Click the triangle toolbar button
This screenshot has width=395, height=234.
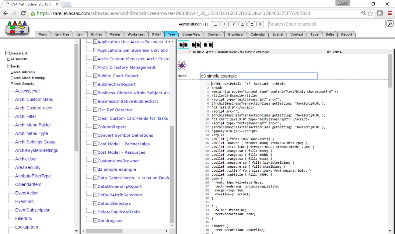pos(242,24)
